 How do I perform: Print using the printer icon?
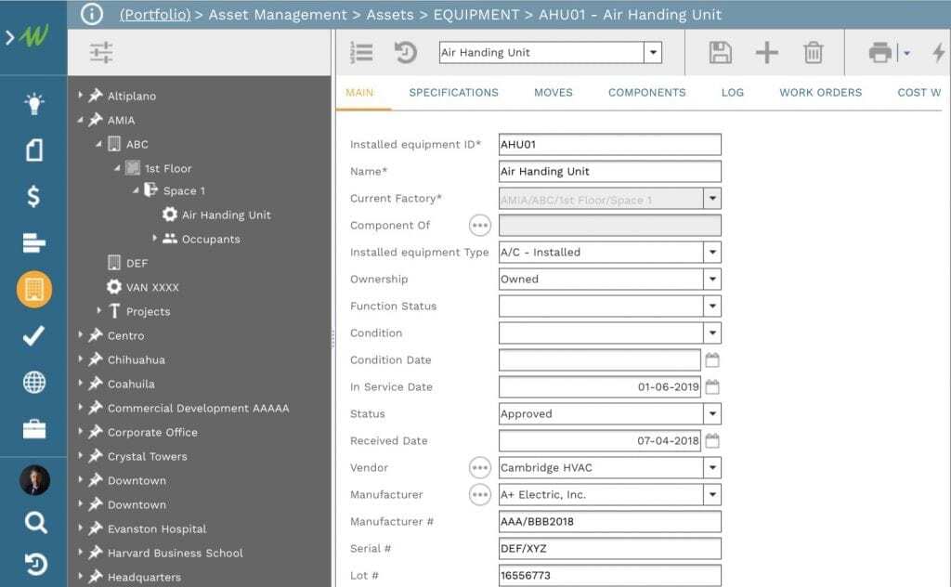click(x=880, y=52)
